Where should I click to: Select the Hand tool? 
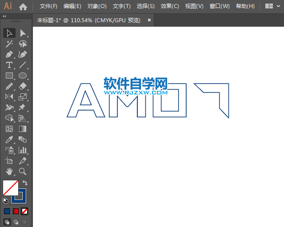coord(9,171)
